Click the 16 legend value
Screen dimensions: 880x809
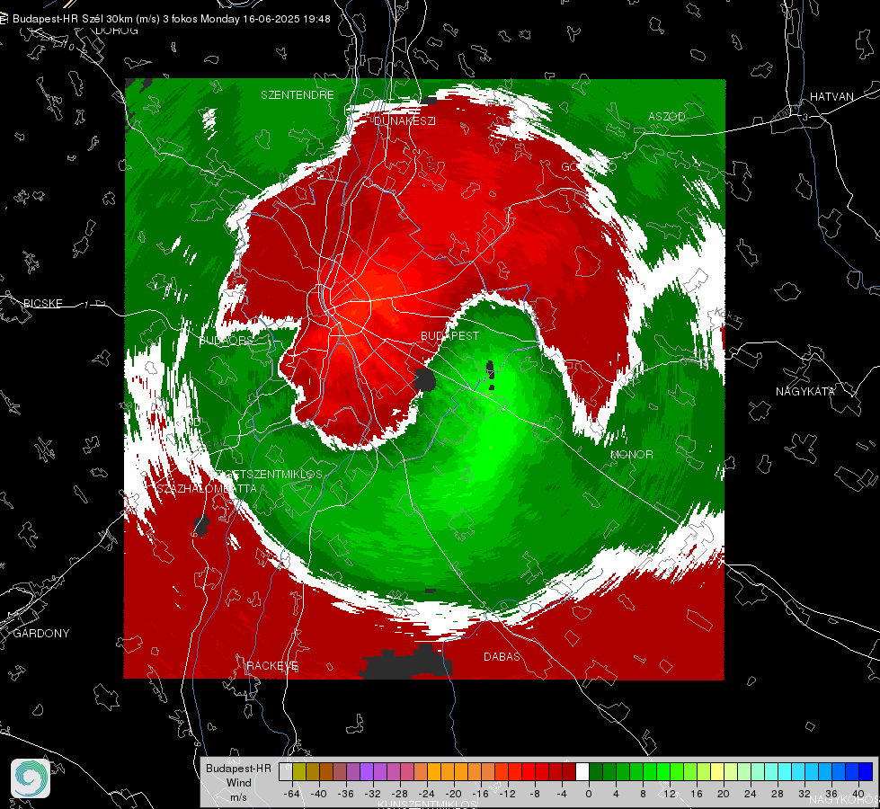696,794
